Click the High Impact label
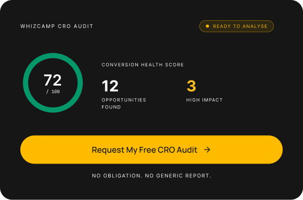303x200 pixels. click(x=204, y=100)
